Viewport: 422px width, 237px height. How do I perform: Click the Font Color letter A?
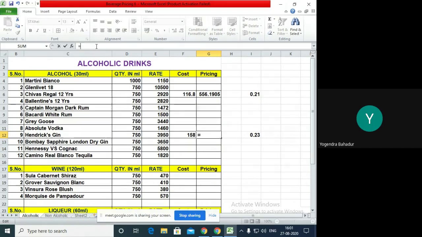tap(82, 31)
